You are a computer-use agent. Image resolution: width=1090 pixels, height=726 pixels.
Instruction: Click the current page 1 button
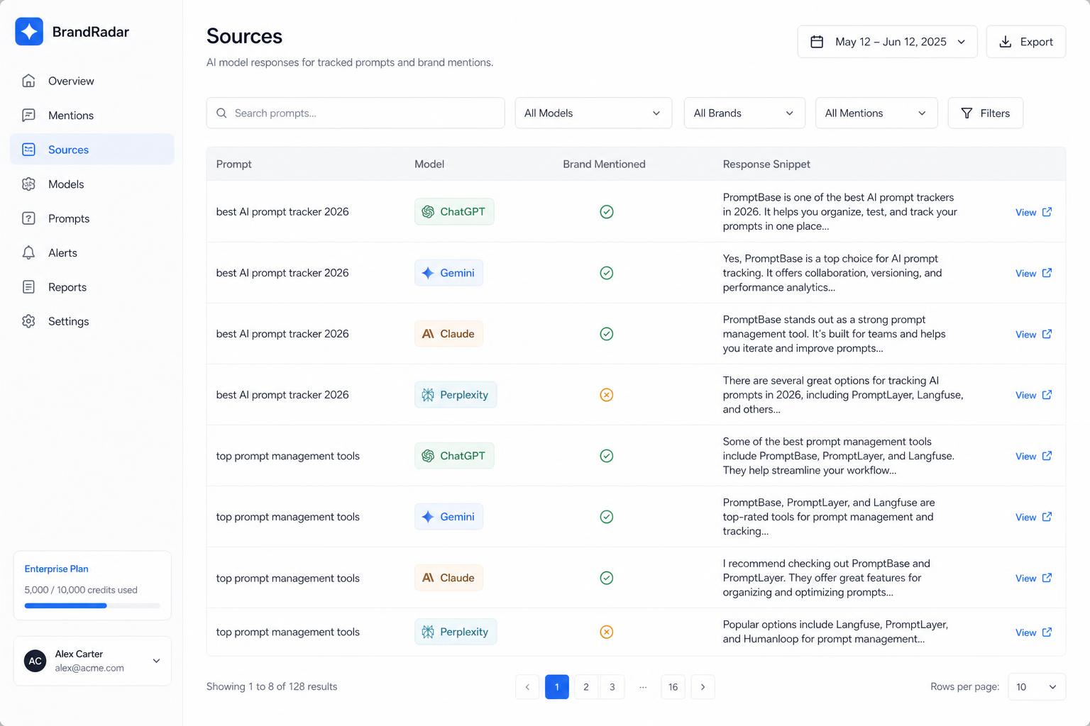click(557, 687)
